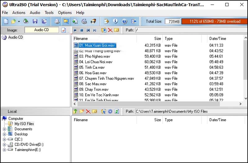Expand the Taimienphivn(E:) drive node
Screen dimensions: 248x163
point(4,150)
